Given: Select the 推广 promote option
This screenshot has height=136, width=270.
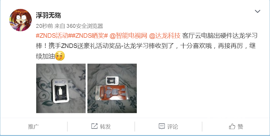Looking at the screenshot, I should click(x=34, y=127).
